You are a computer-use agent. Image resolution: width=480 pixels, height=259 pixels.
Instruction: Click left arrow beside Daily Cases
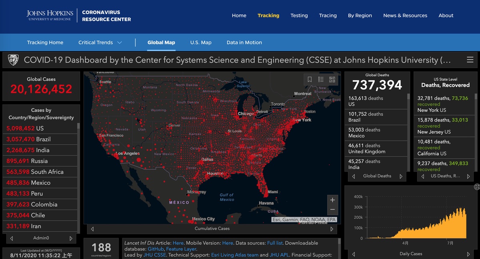click(353, 254)
